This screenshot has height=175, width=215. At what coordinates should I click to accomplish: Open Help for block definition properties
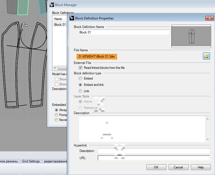pyautogui.click(x=201, y=167)
